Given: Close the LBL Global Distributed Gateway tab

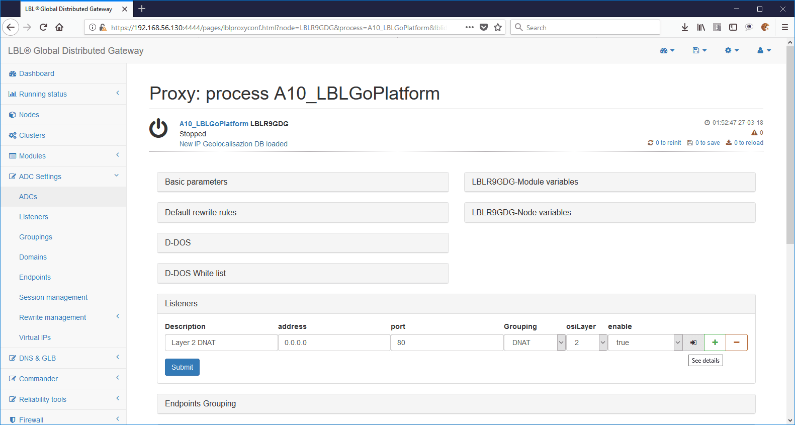Looking at the screenshot, I should [x=125, y=9].
